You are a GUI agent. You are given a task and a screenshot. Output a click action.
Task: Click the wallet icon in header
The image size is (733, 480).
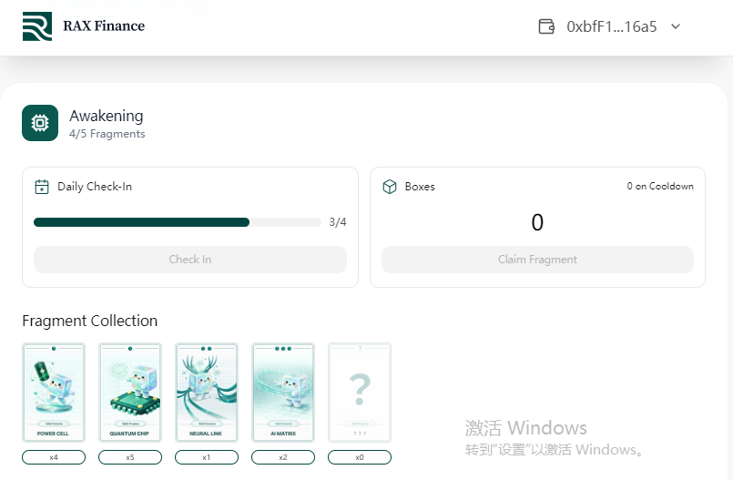[546, 26]
